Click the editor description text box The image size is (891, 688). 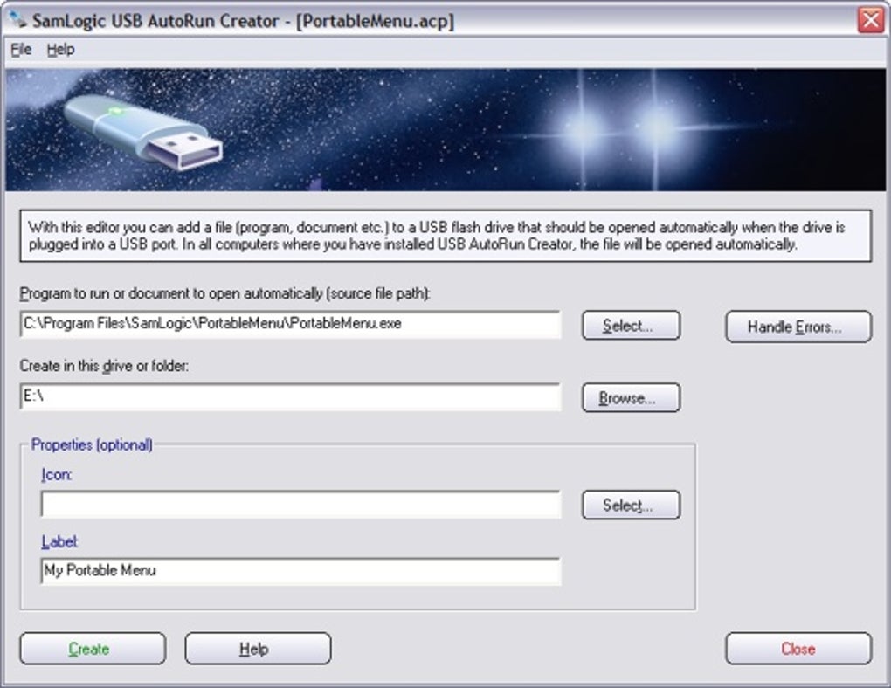(x=445, y=236)
